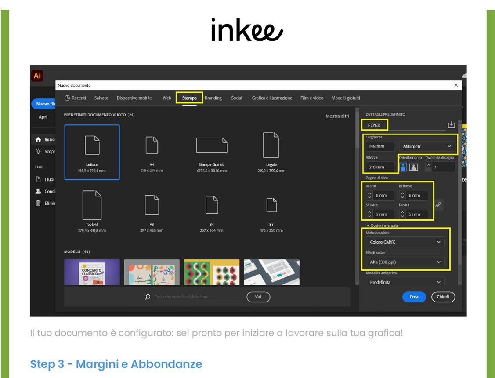The image size is (495, 378).
Task: Click the In basso bleed stepper arrows
Action: point(402,196)
